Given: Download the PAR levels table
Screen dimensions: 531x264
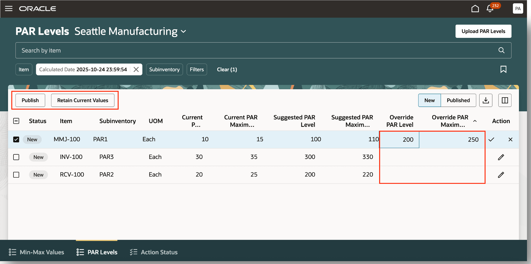Looking at the screenshot, I should point(486,100).
